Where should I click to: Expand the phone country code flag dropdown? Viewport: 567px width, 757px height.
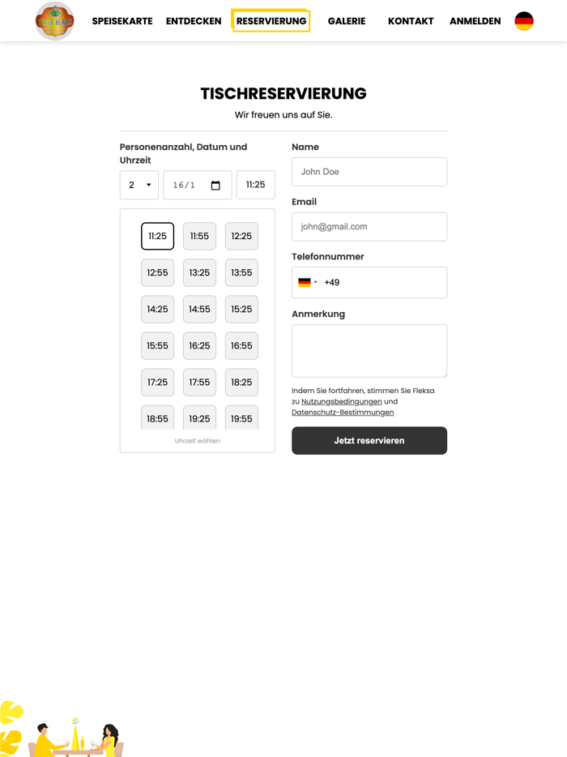click(307, 283)
